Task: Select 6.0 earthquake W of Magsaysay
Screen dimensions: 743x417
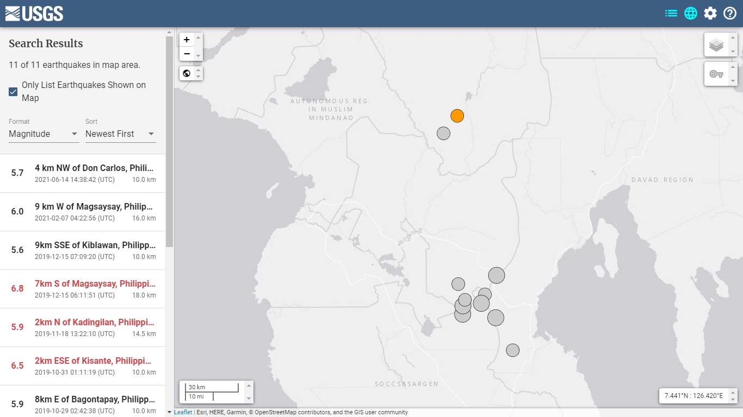Action: pyautogui.click(x=82, y=212)
